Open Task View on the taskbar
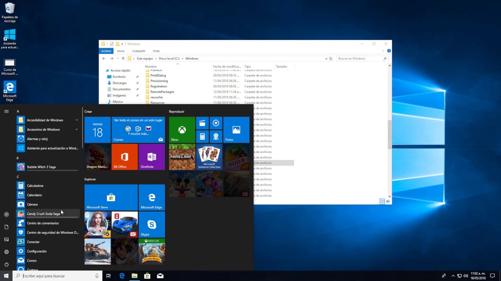Screen dimensions: 501x281 coord(109,276)
